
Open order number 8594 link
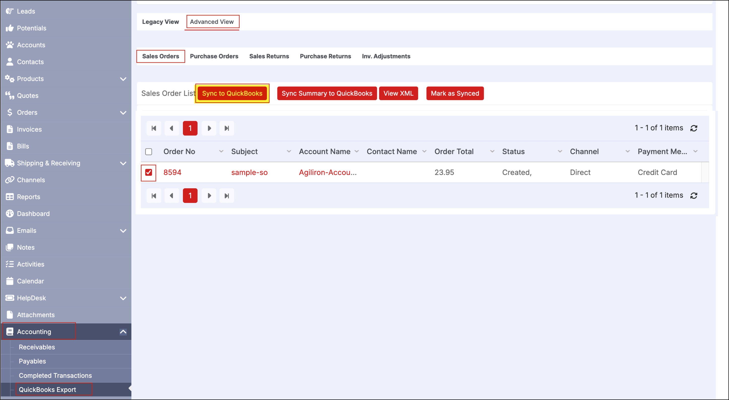pyautogui.click(x=172, y=172)
